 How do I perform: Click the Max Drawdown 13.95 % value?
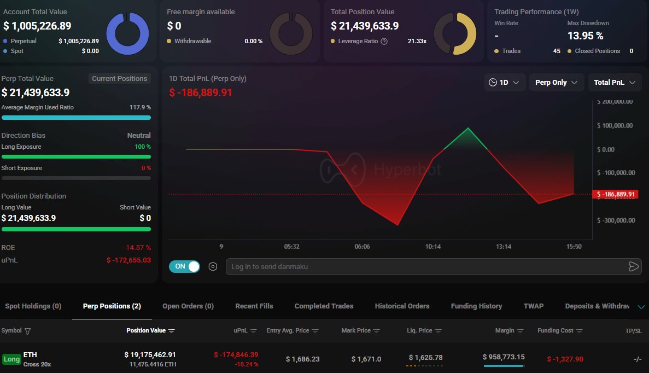[x=585, y=36]
